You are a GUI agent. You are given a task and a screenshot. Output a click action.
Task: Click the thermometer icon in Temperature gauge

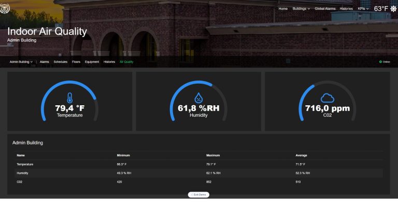pos(70,98)
